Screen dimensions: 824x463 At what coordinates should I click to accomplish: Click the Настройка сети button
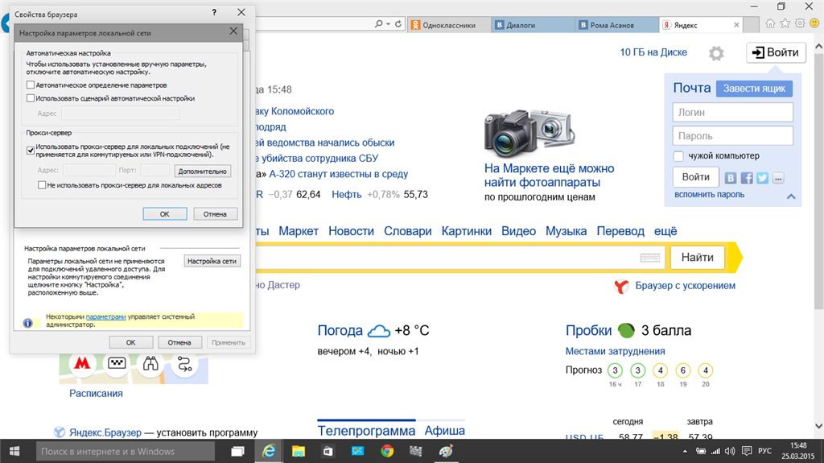coord(212,261)
